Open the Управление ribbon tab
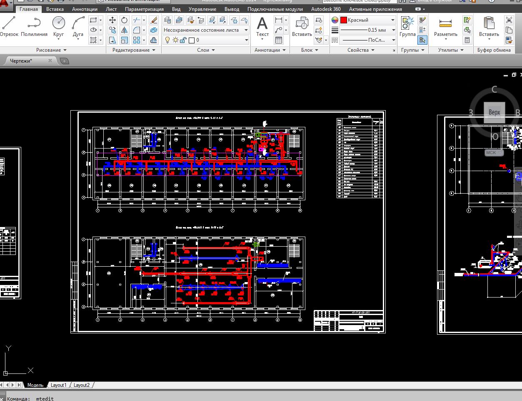522x401 pixels. 202,9
